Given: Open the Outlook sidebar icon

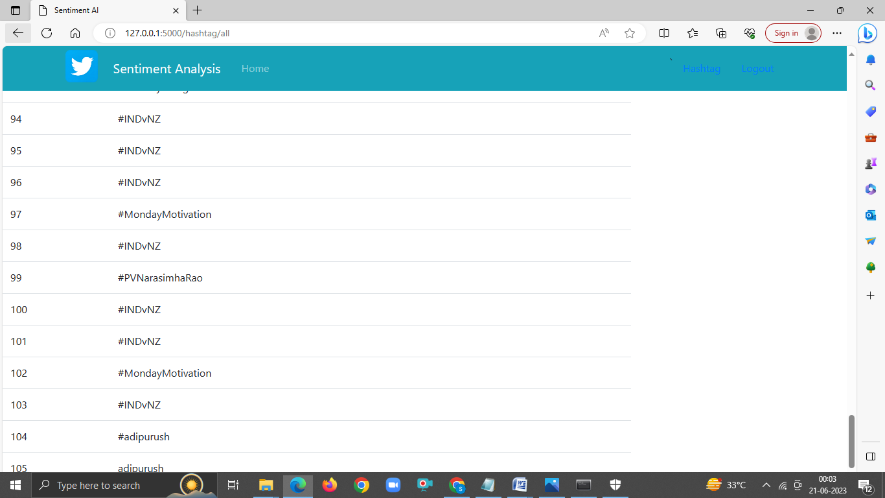Looking at the screenshot, I should click(870, 215).
